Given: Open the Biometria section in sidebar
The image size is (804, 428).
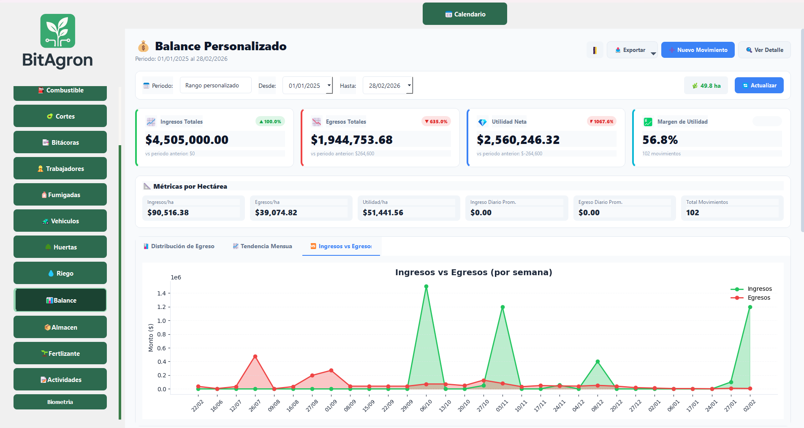Looking at the screenshot, I should click(x=60, y=402).
